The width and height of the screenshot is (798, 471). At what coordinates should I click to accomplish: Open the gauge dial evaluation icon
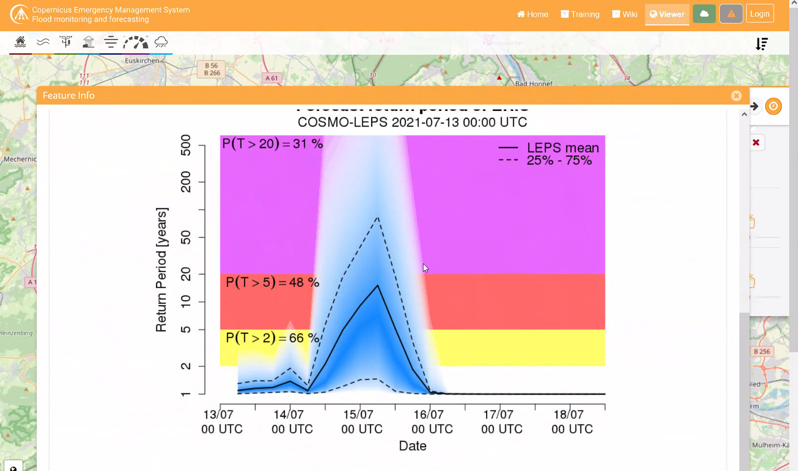pyautogui.click(x=135, y=42)
